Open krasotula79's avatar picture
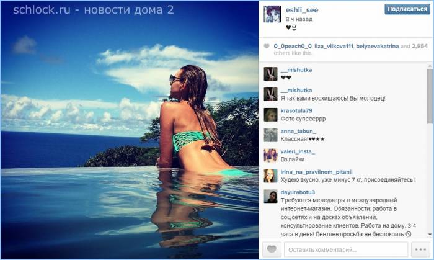434x260 pixels. (x=270, y=115)
